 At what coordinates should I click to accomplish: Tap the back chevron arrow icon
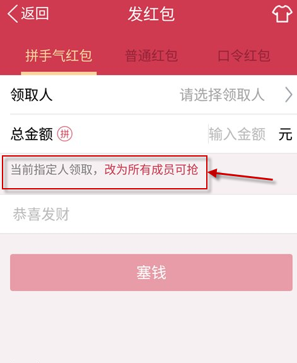[13, 14]
